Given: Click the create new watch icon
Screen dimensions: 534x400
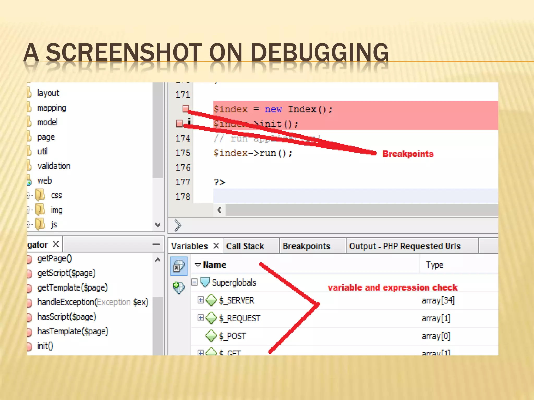Looking at the screenshot, I should (179, 287).
